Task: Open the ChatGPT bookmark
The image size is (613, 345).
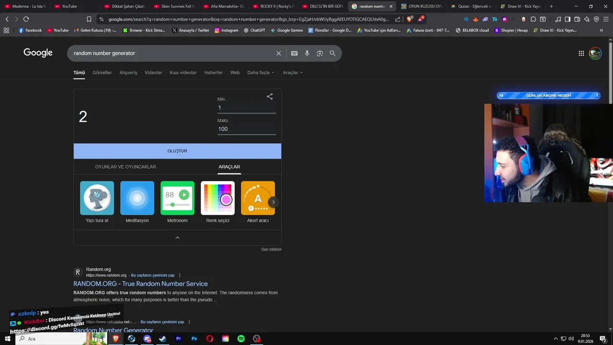Action: point(254,30)
